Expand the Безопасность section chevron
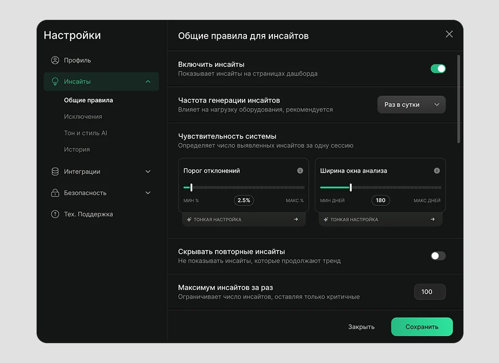The width and height of the screenshot is (499, 363). click(x=148, y=193)
